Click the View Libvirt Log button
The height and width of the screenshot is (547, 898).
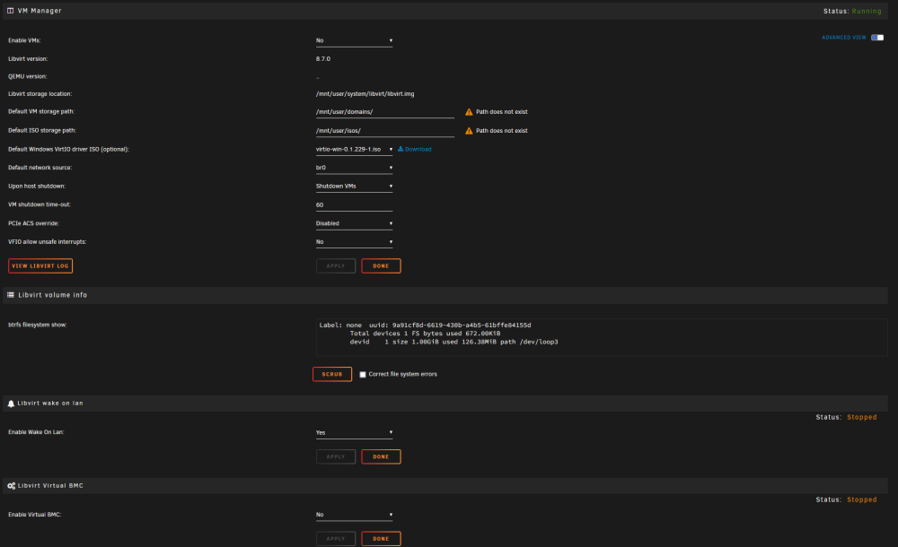(x=40, y=266)
